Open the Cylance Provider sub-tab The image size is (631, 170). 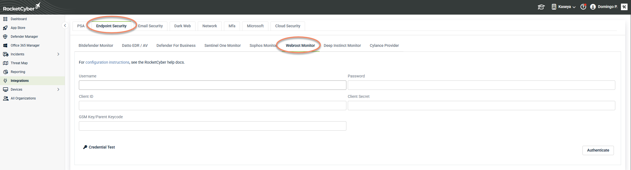[x=384, y=45]
